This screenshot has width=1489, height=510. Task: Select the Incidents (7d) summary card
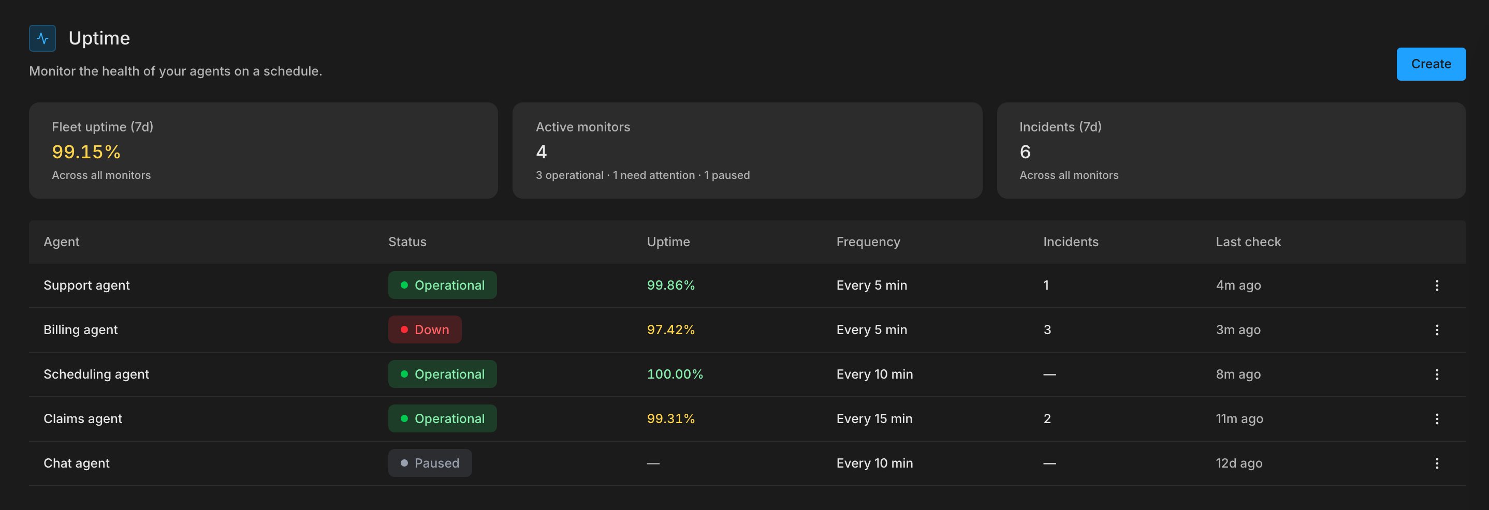(x=1231, y=151)
